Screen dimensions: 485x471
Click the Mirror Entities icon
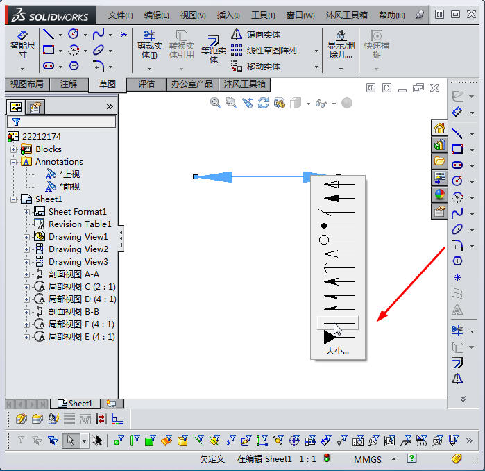(237, 34)
